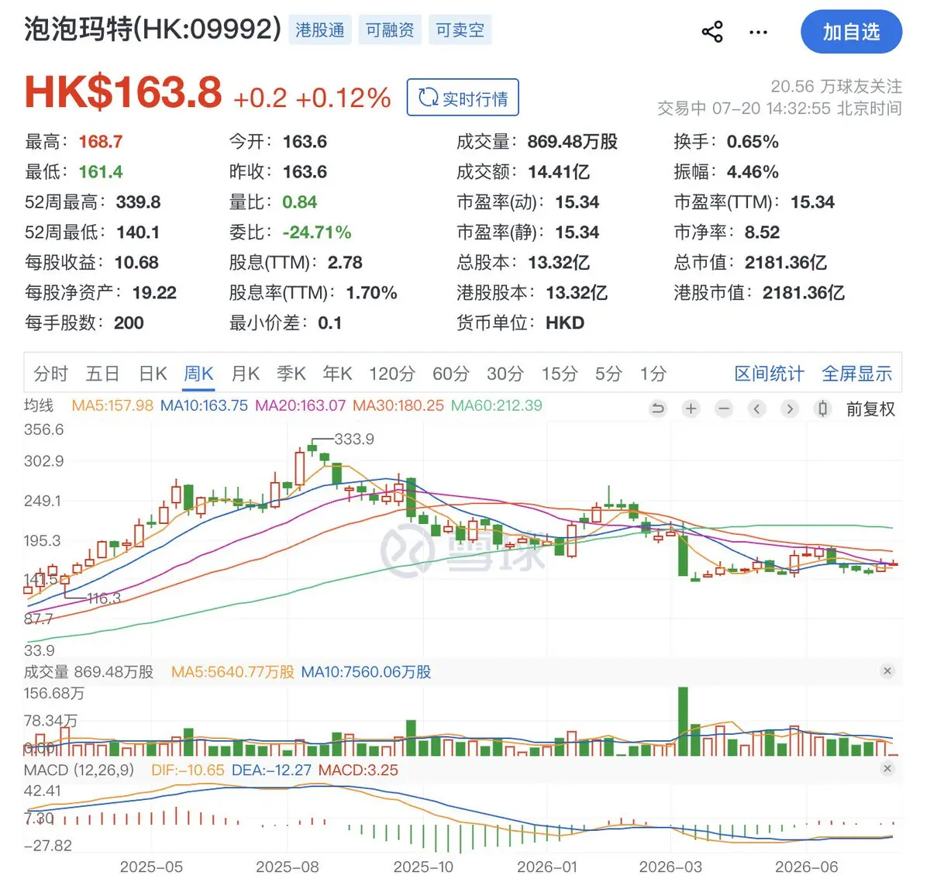Close the MACD indicator panel

[887, 769]
